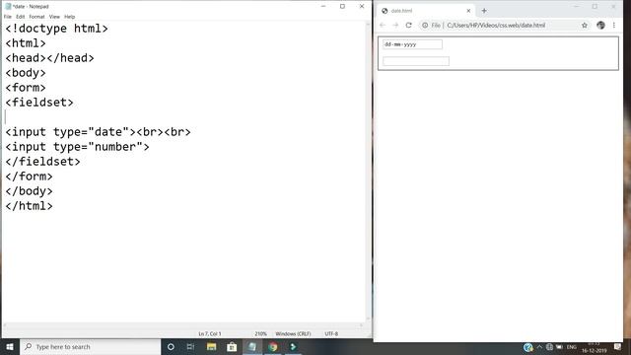Open the Chrome profile avatar

(x=600, y=25)
